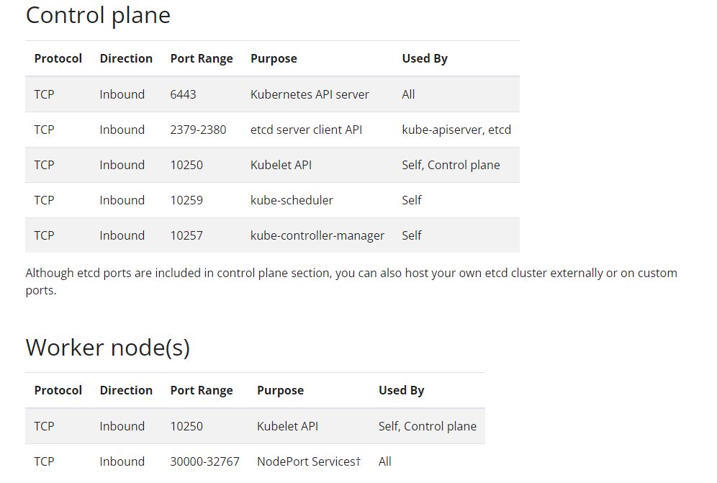Click the "Control plane" section heading
The image size is (717, 483).
[98, 15]
